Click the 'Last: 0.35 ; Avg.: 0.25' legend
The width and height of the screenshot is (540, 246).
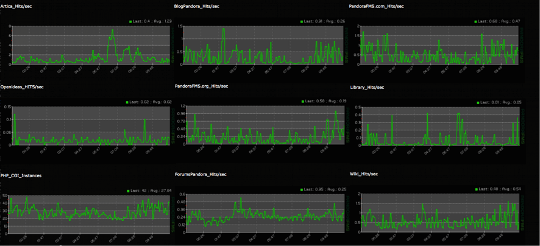click(325, 189)
